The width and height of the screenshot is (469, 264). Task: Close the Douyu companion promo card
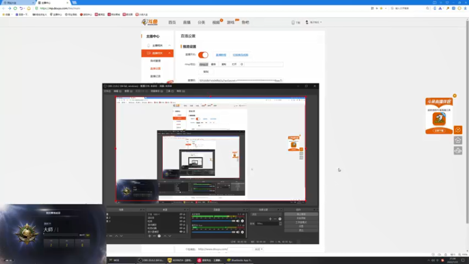pyautogui.click(x=455, y=96)
